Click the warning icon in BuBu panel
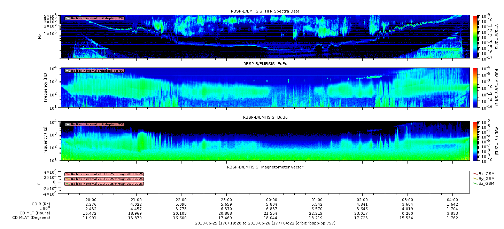 [x=68, y=124]
